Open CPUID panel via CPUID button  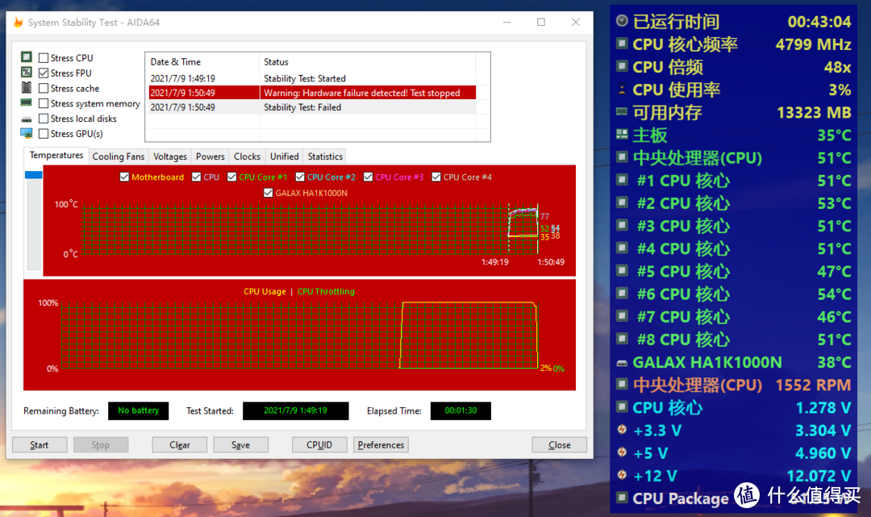point(319,444)
